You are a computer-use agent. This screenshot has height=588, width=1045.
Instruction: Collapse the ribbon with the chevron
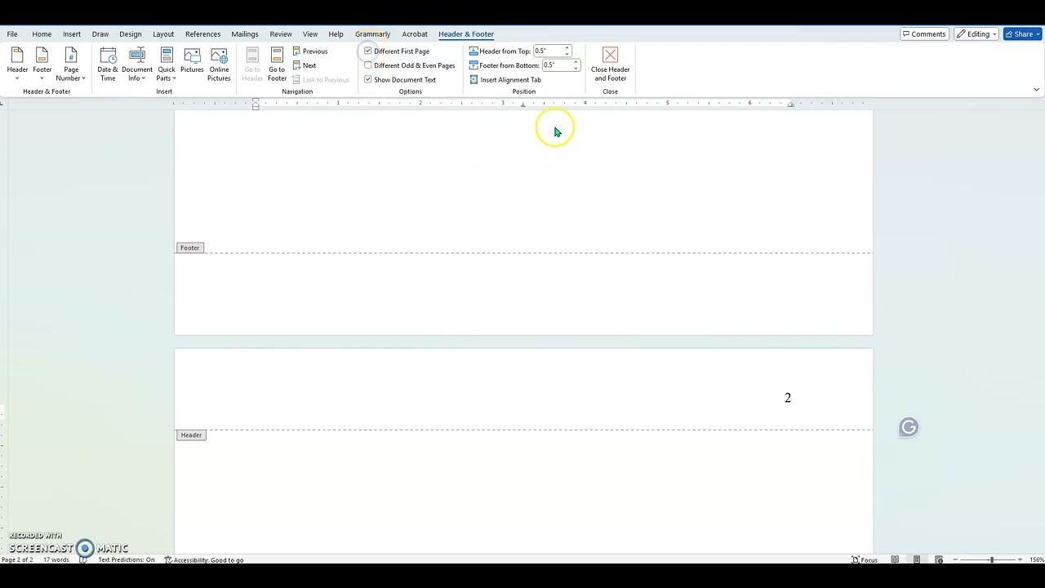point(1036,89)
